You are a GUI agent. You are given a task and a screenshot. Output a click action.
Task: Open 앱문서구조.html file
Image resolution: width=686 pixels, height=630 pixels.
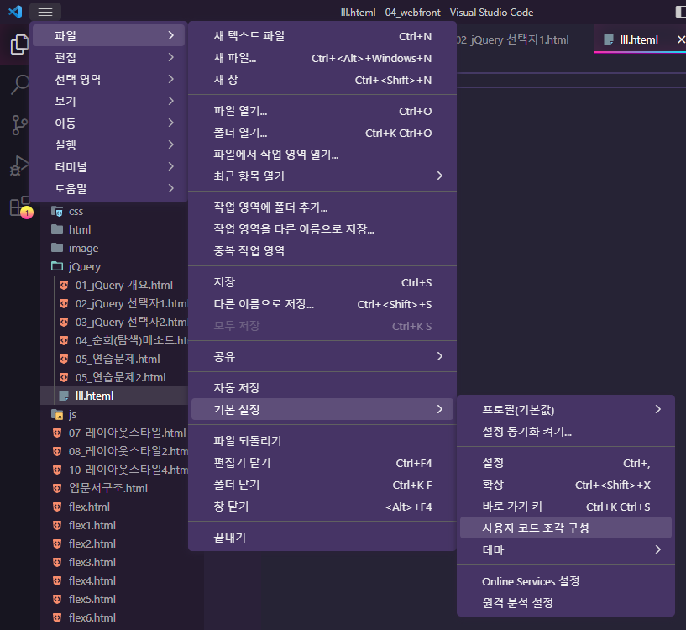[113, 488]
